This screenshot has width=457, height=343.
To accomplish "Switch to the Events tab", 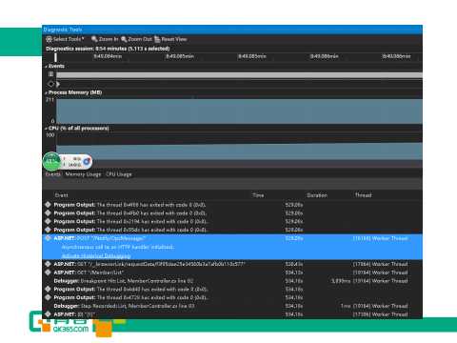I will (x=53, y=174).
